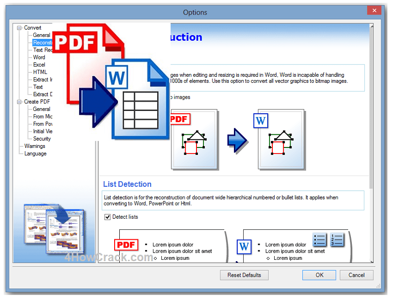The height and width of the screenshot is (301, 393).
Task: Click the Reset Defaults button
Action: 244,275
